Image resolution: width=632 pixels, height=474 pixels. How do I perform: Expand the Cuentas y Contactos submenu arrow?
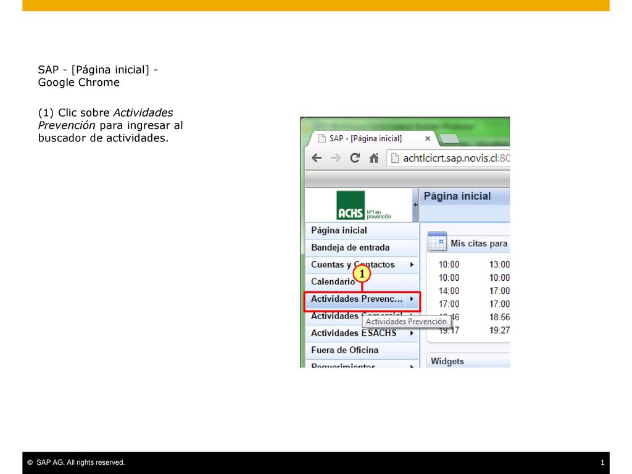(412, 265)
